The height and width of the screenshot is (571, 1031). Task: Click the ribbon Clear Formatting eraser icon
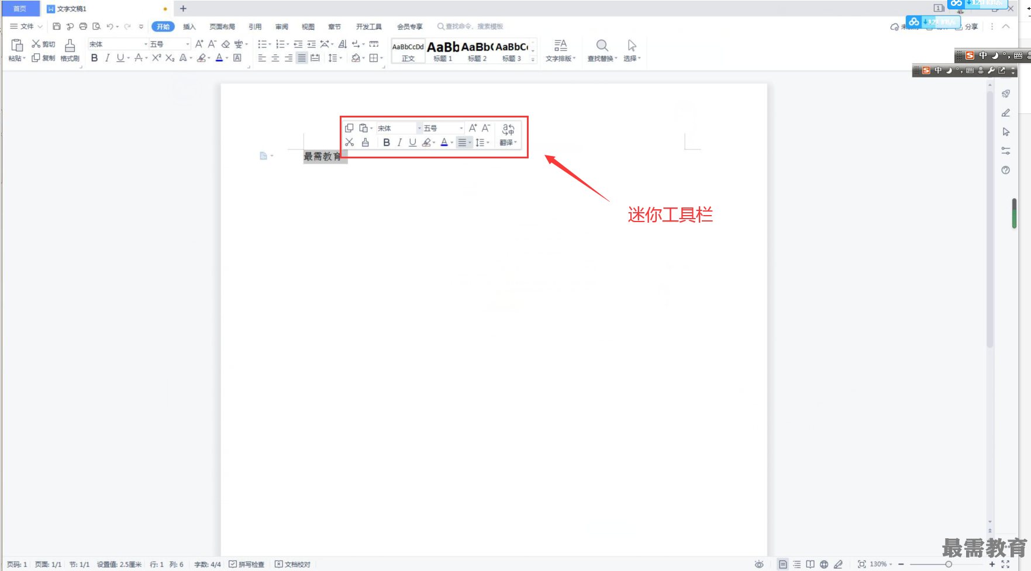tap(226, 44)
